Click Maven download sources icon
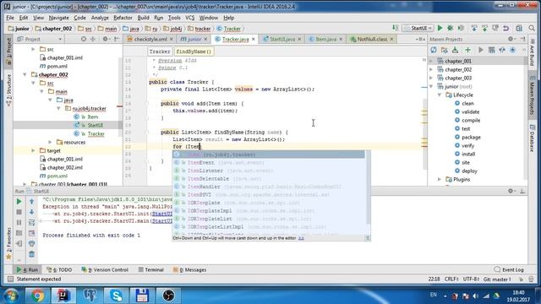Image resolution: width=541 pixels, height=304 pixels. [x=456, y=51]
